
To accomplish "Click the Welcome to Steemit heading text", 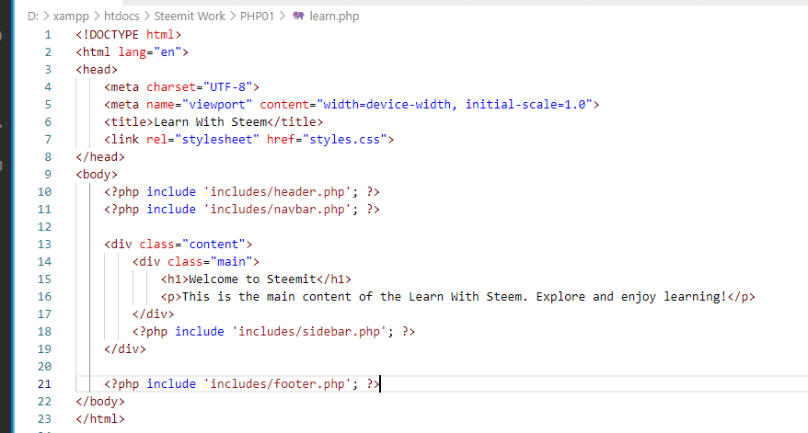I will pos(252,279).
